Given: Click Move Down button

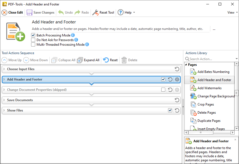Looking at the screenshot, I should (x=35, y=60).
